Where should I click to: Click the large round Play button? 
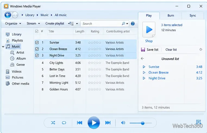[94, 123]
